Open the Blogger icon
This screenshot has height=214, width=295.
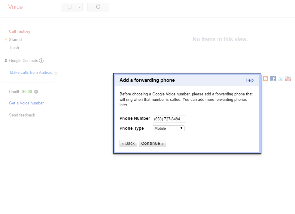[266, 79]
